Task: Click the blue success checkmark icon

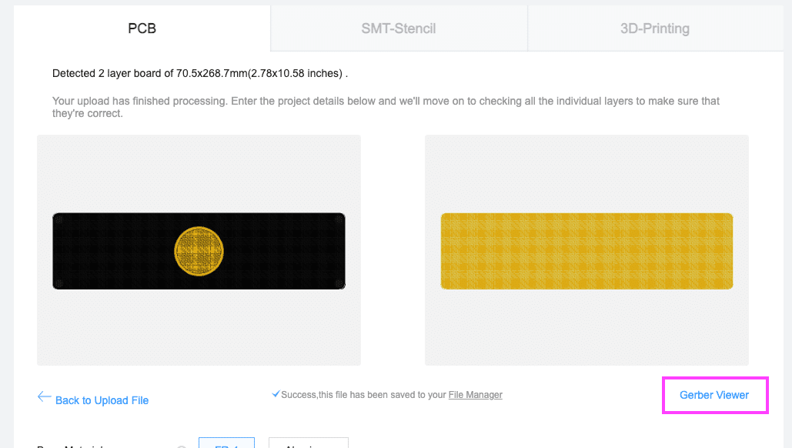Action: tap(276, 394)
